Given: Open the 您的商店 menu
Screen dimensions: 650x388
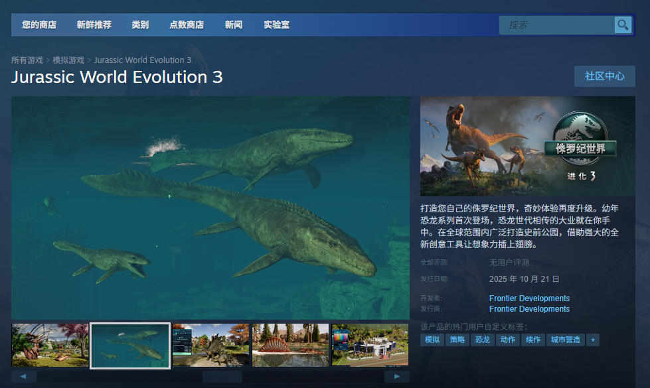Looking at the screenshot, I should pyautogui.click(x=39, y=25).
